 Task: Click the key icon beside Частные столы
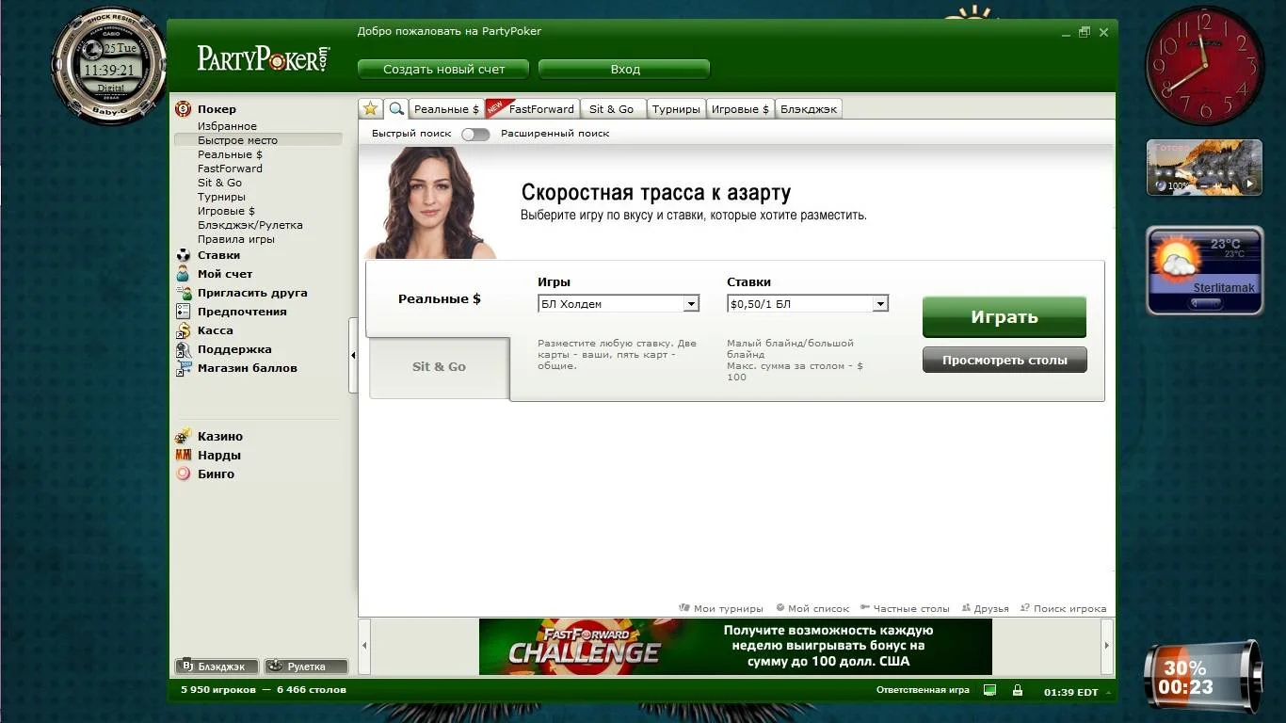[864, 608]
